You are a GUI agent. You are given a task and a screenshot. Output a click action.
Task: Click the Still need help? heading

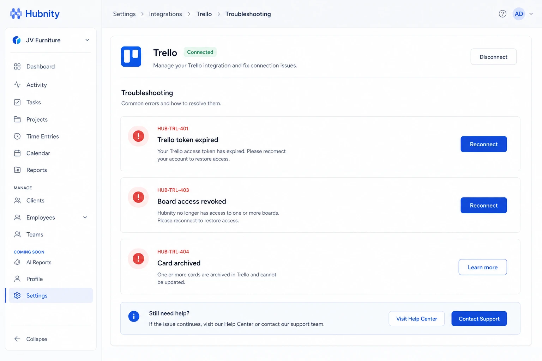pyautogui.click(x=169, y=313)
